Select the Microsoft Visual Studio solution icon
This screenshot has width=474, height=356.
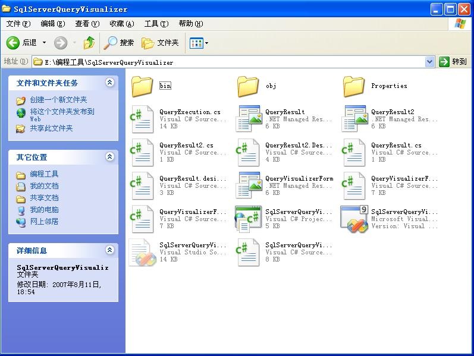tap(354, 219)
